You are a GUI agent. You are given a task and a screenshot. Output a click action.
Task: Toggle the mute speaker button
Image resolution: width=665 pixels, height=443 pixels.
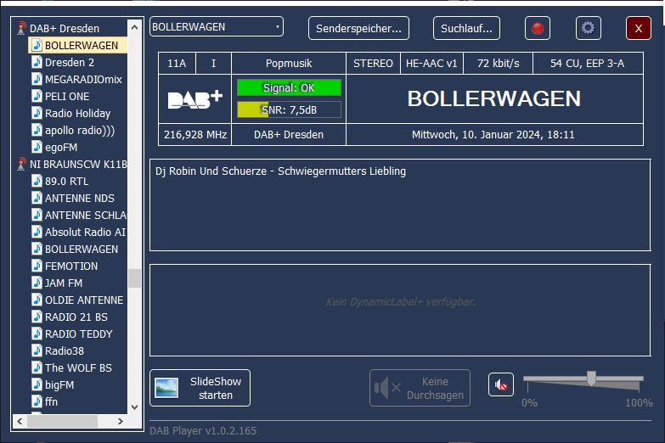tap(501, 385)
